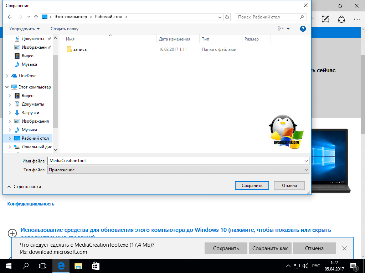Open recent locations dropdown arrow

click(x=29, y=17)
